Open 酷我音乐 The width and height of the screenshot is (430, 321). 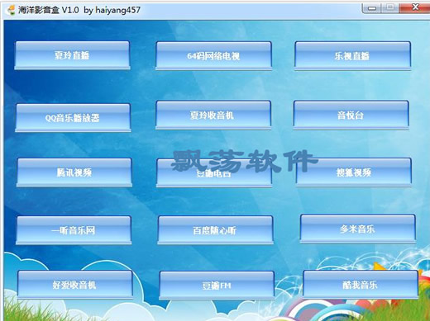(x=361, y=285)
